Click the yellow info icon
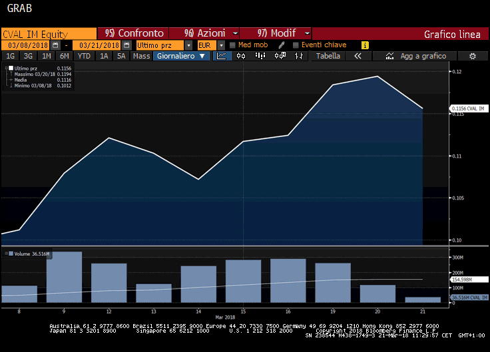The width and height of the screenshot is (490, 352). [x=365, y=45]
